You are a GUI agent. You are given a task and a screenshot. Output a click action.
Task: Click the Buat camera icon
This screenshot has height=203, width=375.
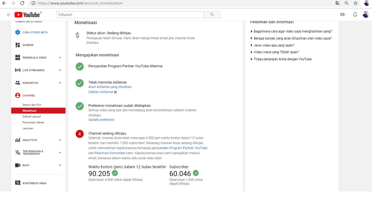point(18,165)
